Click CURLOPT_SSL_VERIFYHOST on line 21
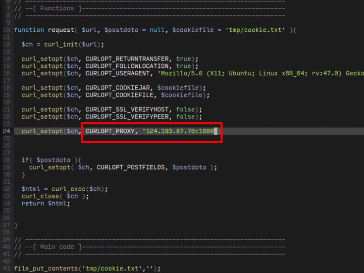The image size is (364, 273). coord(127,109)
